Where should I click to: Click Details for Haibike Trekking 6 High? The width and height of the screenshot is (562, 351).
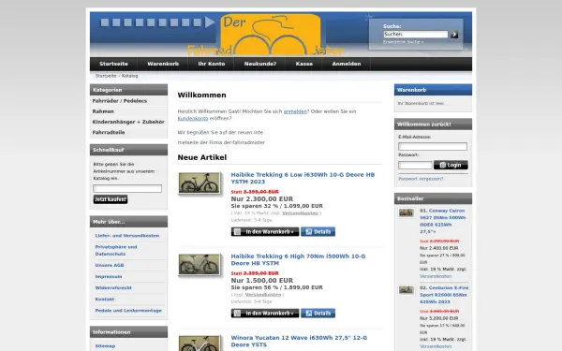318,314
